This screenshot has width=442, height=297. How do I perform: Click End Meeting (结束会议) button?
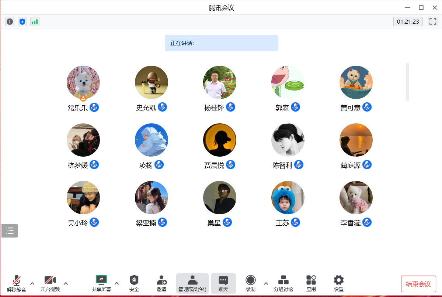click(418, 284)
